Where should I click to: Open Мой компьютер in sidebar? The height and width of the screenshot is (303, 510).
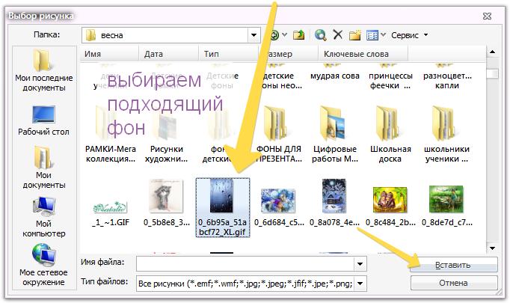pos(44,217)
